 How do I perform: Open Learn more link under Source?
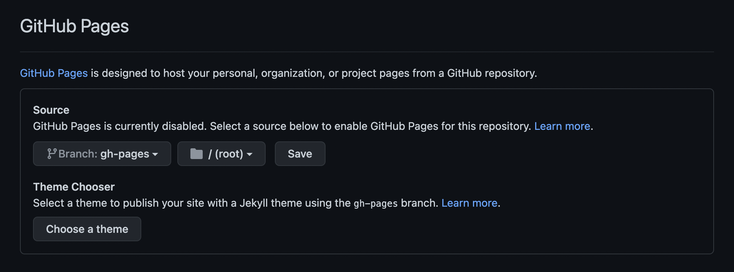[x=562, y=126]
